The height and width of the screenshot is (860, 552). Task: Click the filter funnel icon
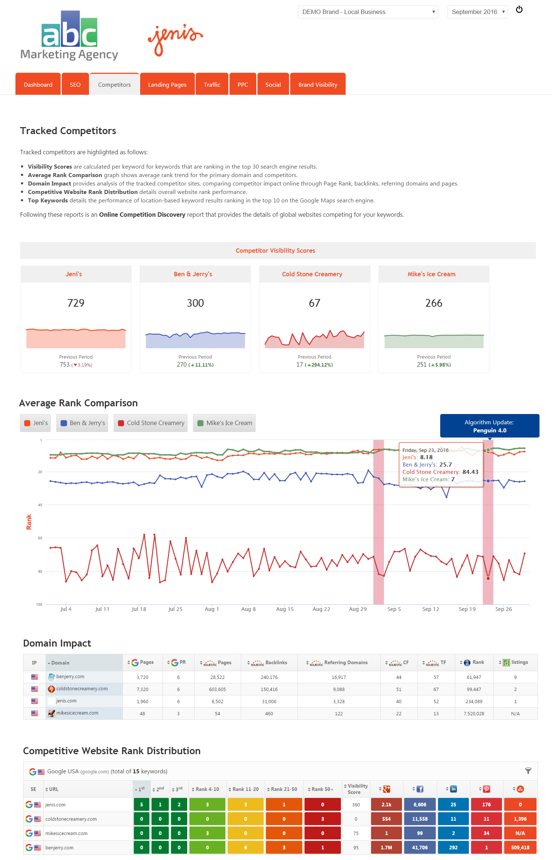point(528,771)
